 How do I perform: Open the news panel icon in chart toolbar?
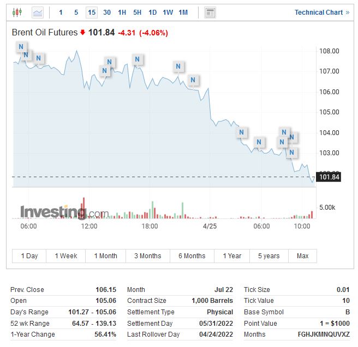[x=210, y=12]
